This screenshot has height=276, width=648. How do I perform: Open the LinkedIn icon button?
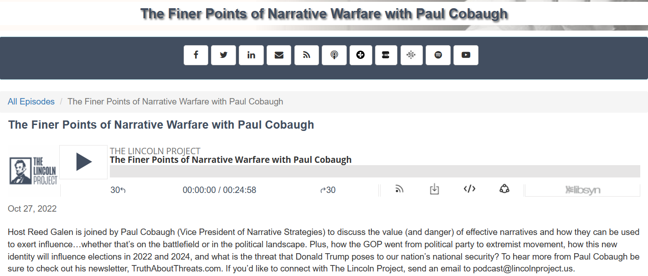point(251,55)
